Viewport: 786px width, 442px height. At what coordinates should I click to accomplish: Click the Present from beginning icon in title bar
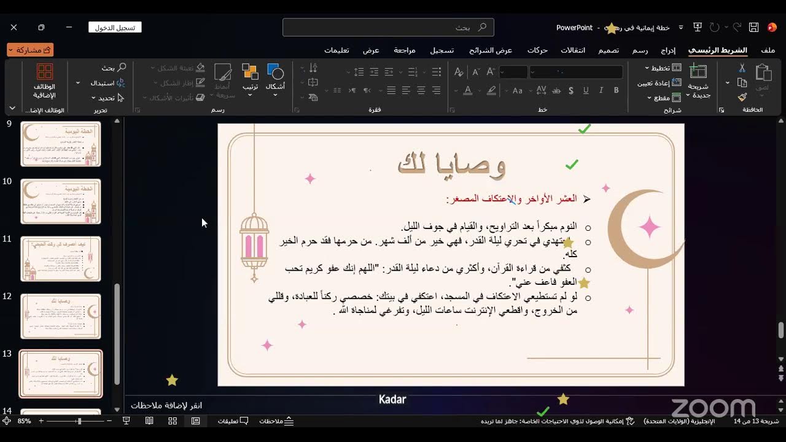tap(698, 28)
